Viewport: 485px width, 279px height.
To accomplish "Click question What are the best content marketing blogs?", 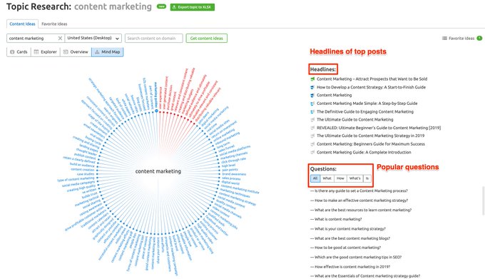I will pos(350,238).
